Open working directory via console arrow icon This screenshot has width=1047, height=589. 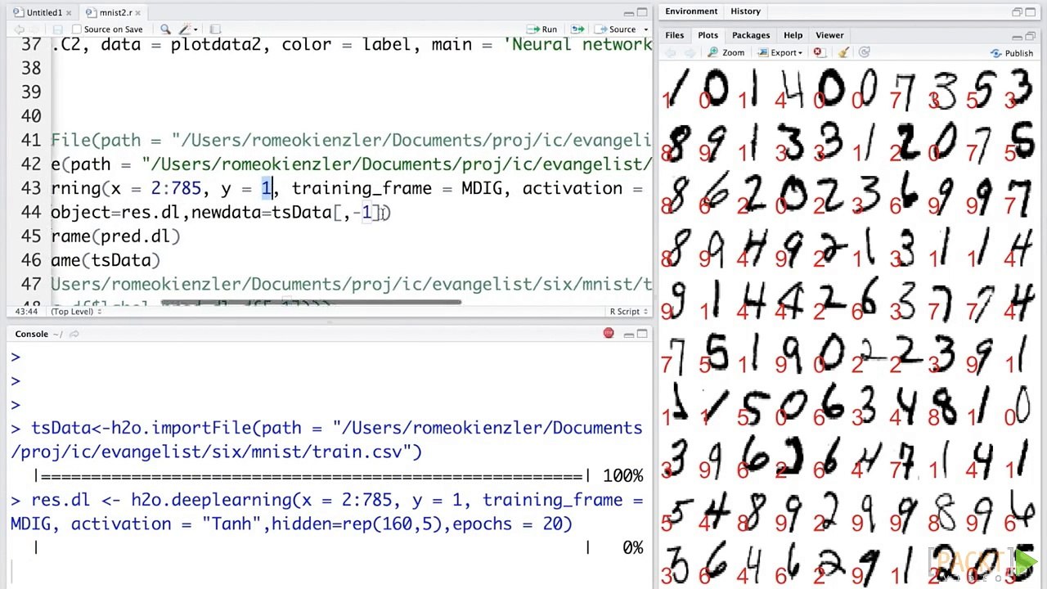click(74, 334)
